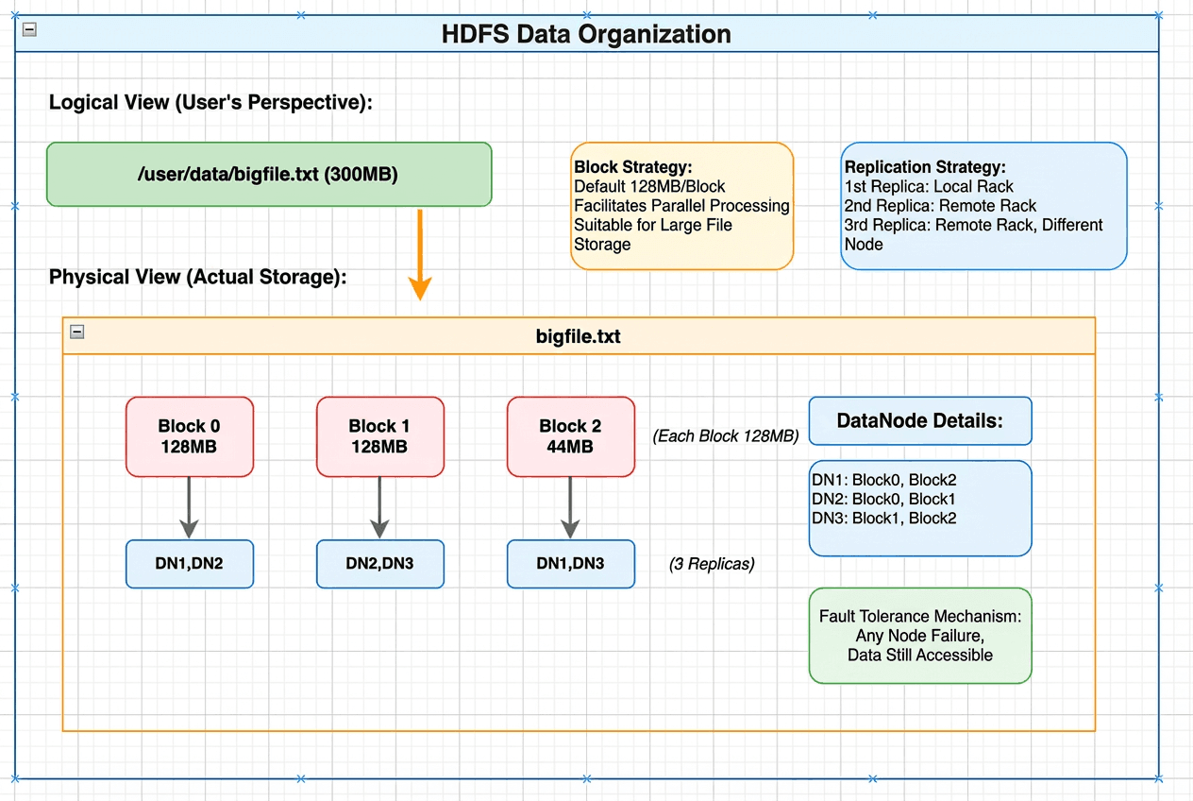
Task: Select the DN2,DN3 replica node
Action: click(379, 564)
